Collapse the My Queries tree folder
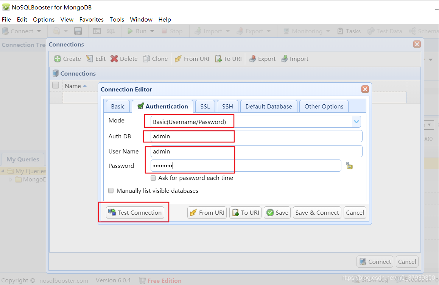This screenshot has width=439, height=285. click(x=3, y=171)
